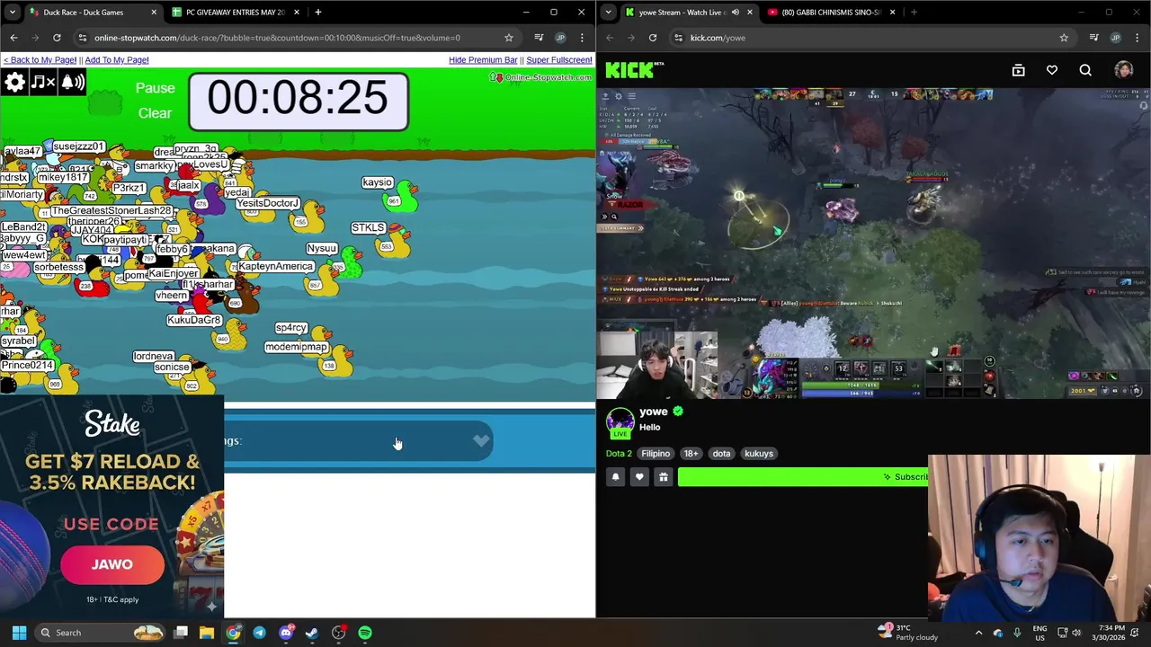Select the Filipino tag
The height and width of the screenshot is (647, 1151).
tap(656, 454)
